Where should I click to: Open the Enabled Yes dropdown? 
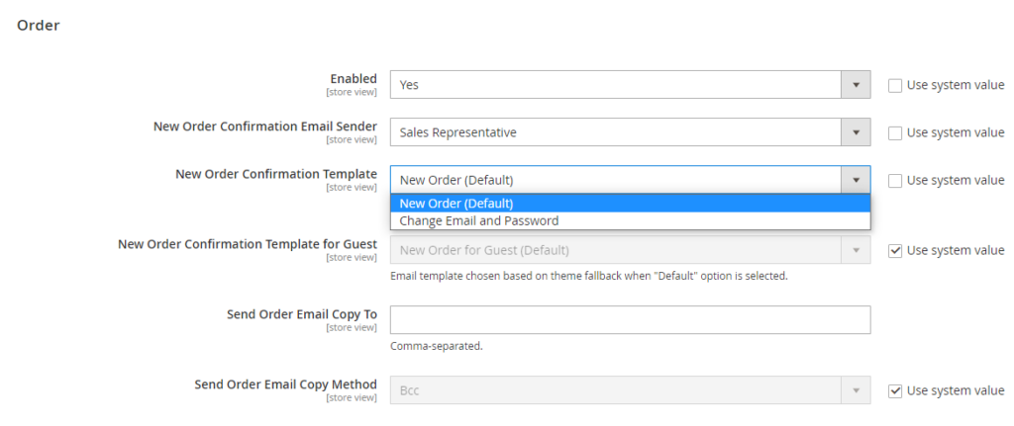[x=630, y=85]
